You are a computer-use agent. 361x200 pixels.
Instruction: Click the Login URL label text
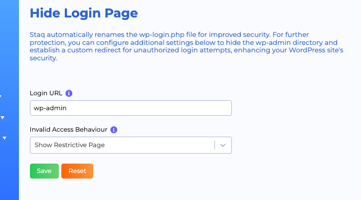click(46, 93)
